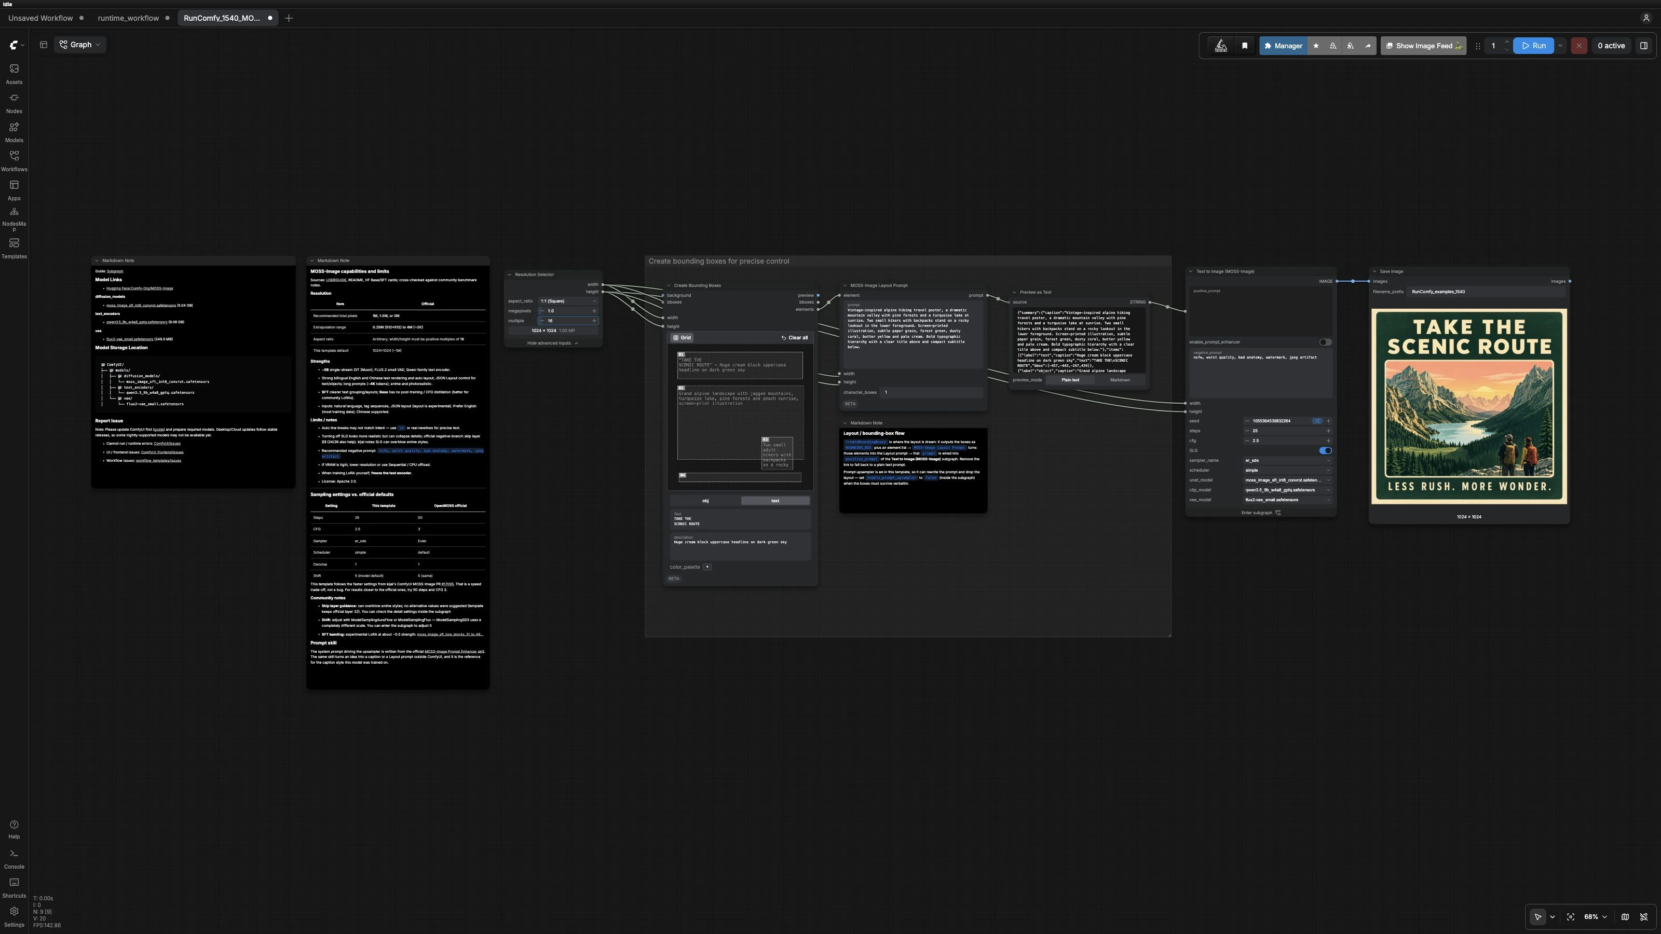Image resolution: width=1661 pixels, height=934 pixels.
Task: Toggle the right side panel icon
Action: 1643,46
